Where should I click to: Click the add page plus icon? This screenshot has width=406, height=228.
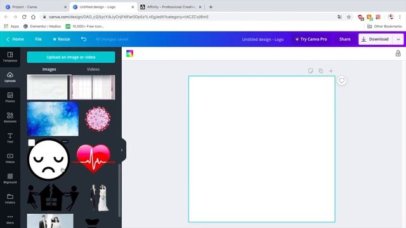pos(331,71)
